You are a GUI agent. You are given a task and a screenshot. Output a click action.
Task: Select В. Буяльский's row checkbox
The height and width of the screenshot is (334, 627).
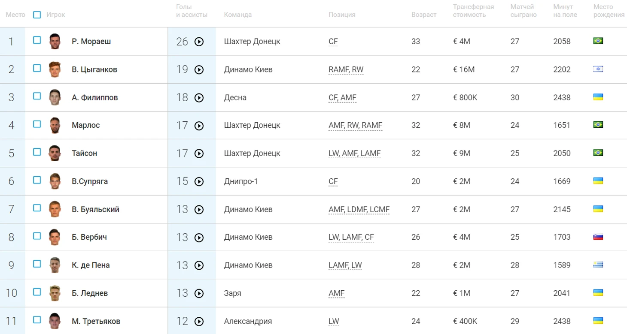37,208
